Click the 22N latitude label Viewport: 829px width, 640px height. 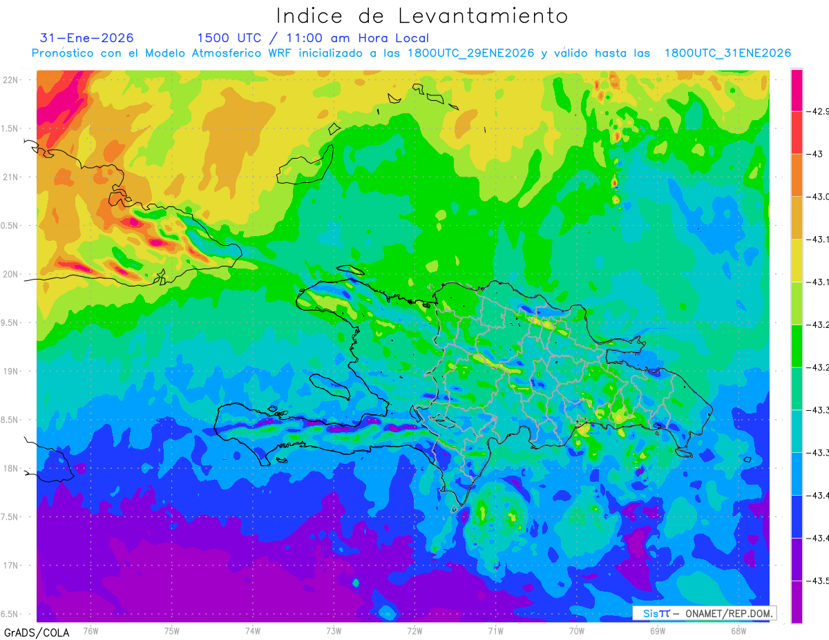click(x=11, y=79)
